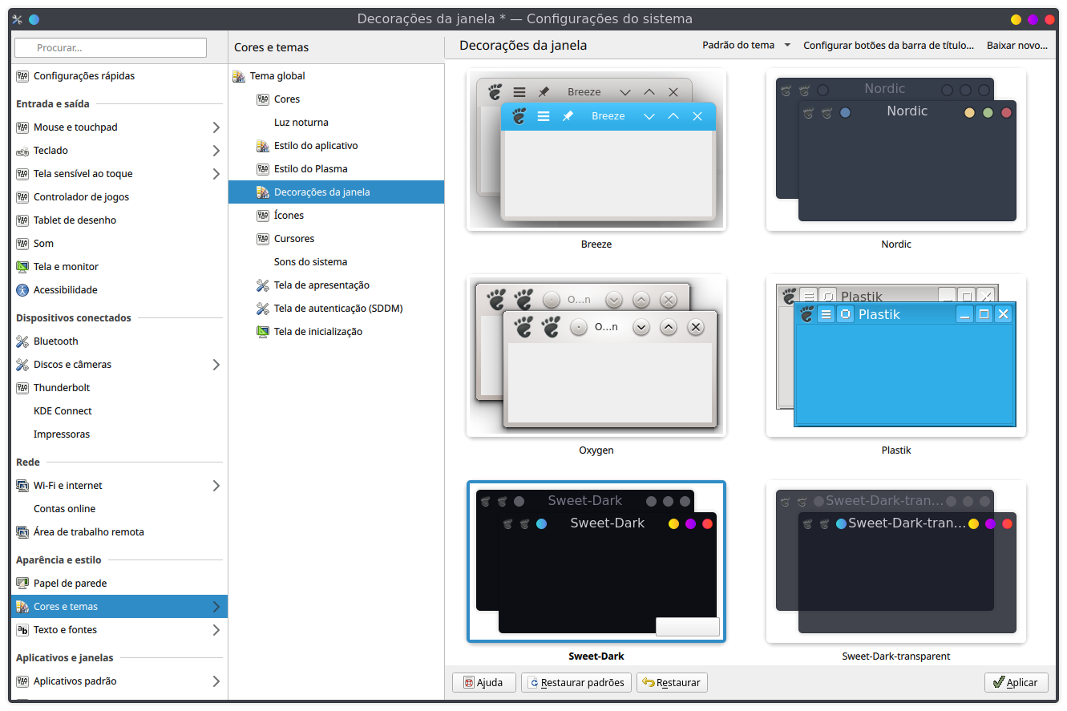Click the Tela e monitor icon
Image resolution: width=1067 pixels, height=711 pixels.
22,267
